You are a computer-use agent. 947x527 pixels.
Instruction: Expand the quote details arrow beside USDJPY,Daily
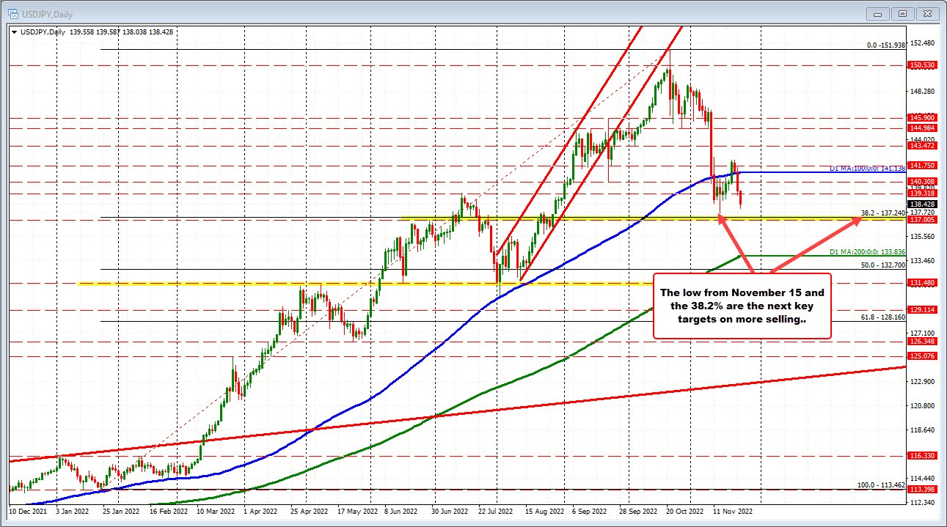tap(14, 32)
